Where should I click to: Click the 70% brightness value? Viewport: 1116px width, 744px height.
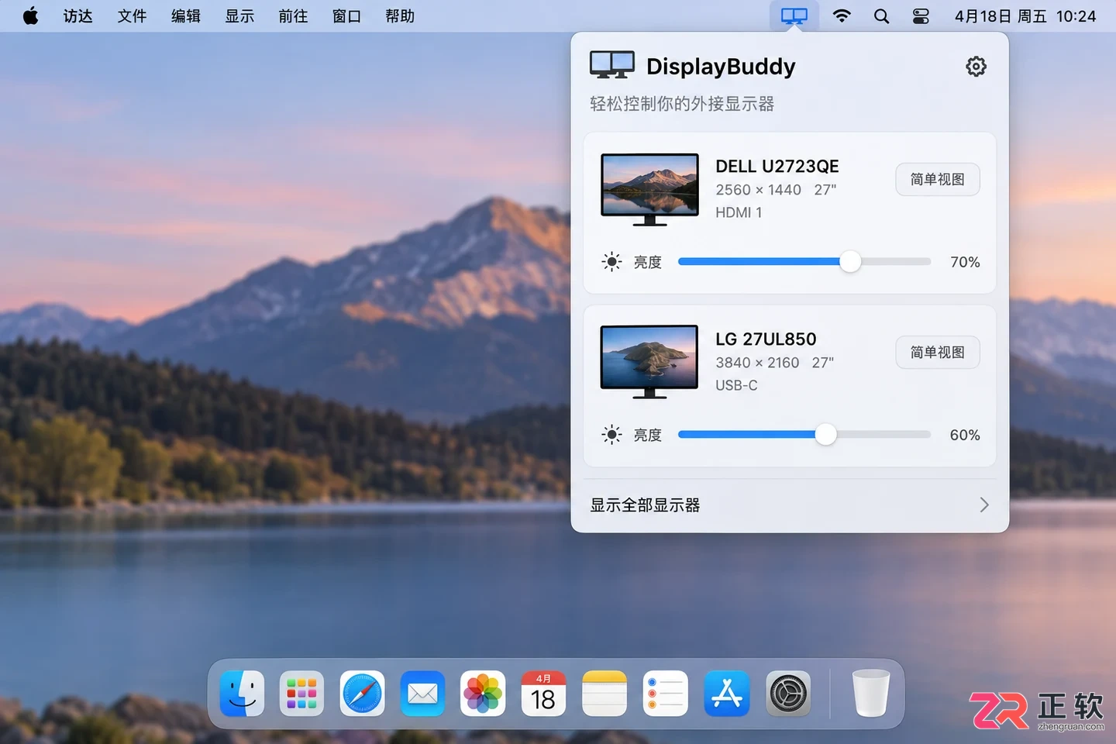(965, 262)
